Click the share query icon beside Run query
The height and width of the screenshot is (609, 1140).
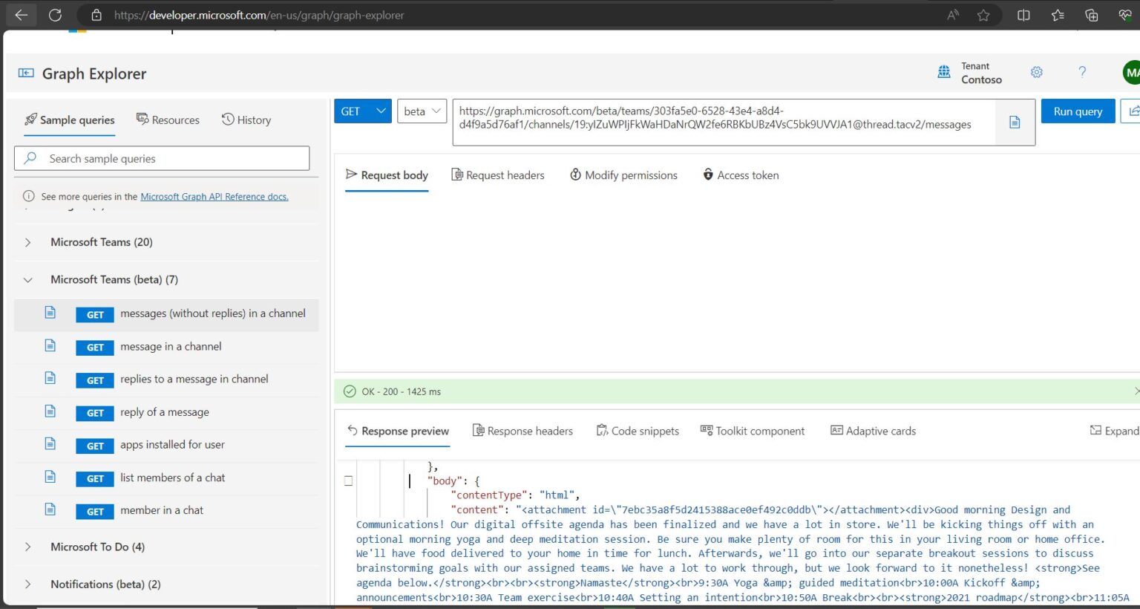[x=1131, y=111]
